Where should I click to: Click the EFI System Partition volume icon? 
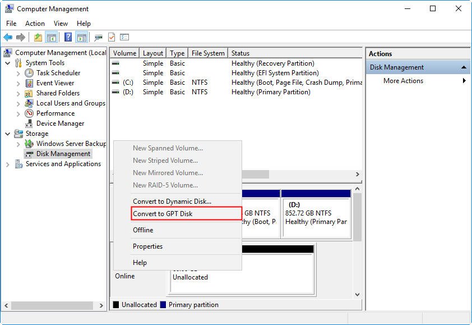[x=115, y=72]
